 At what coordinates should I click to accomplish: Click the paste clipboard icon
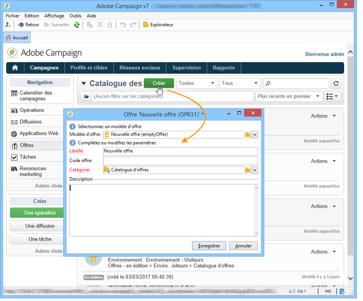pos(110,25)
